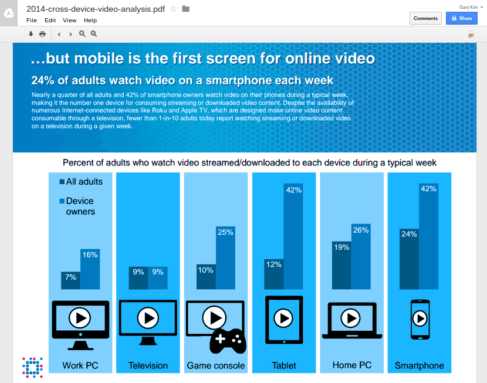Image resolution: width=487 pixels, height=383 pixels.
Task: Open the View menu
Action: tap(70, 20)
